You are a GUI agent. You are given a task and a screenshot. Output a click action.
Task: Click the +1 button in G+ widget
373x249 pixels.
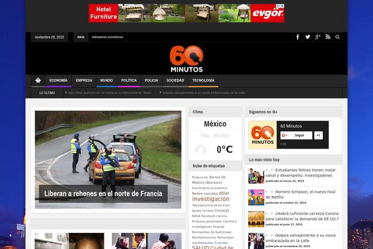(x=318, y=135)
